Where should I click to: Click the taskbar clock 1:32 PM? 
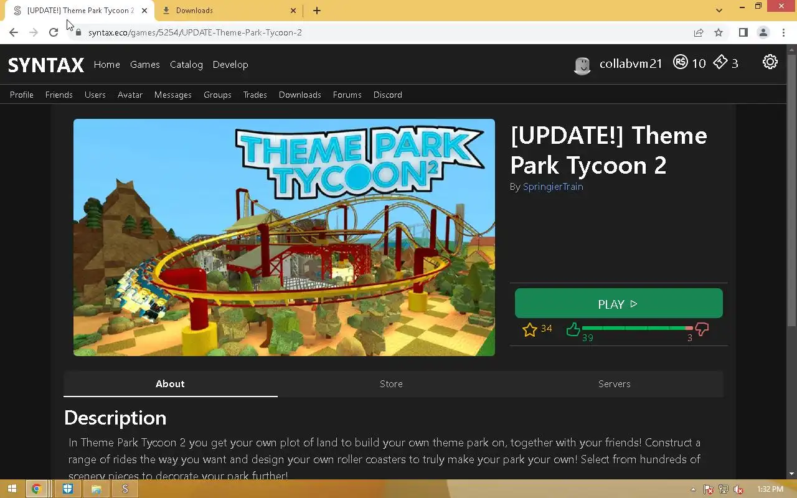770,490
